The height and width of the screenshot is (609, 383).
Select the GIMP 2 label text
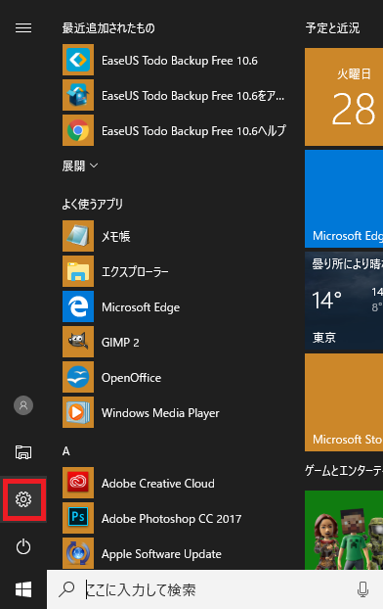tap(120, 342)
